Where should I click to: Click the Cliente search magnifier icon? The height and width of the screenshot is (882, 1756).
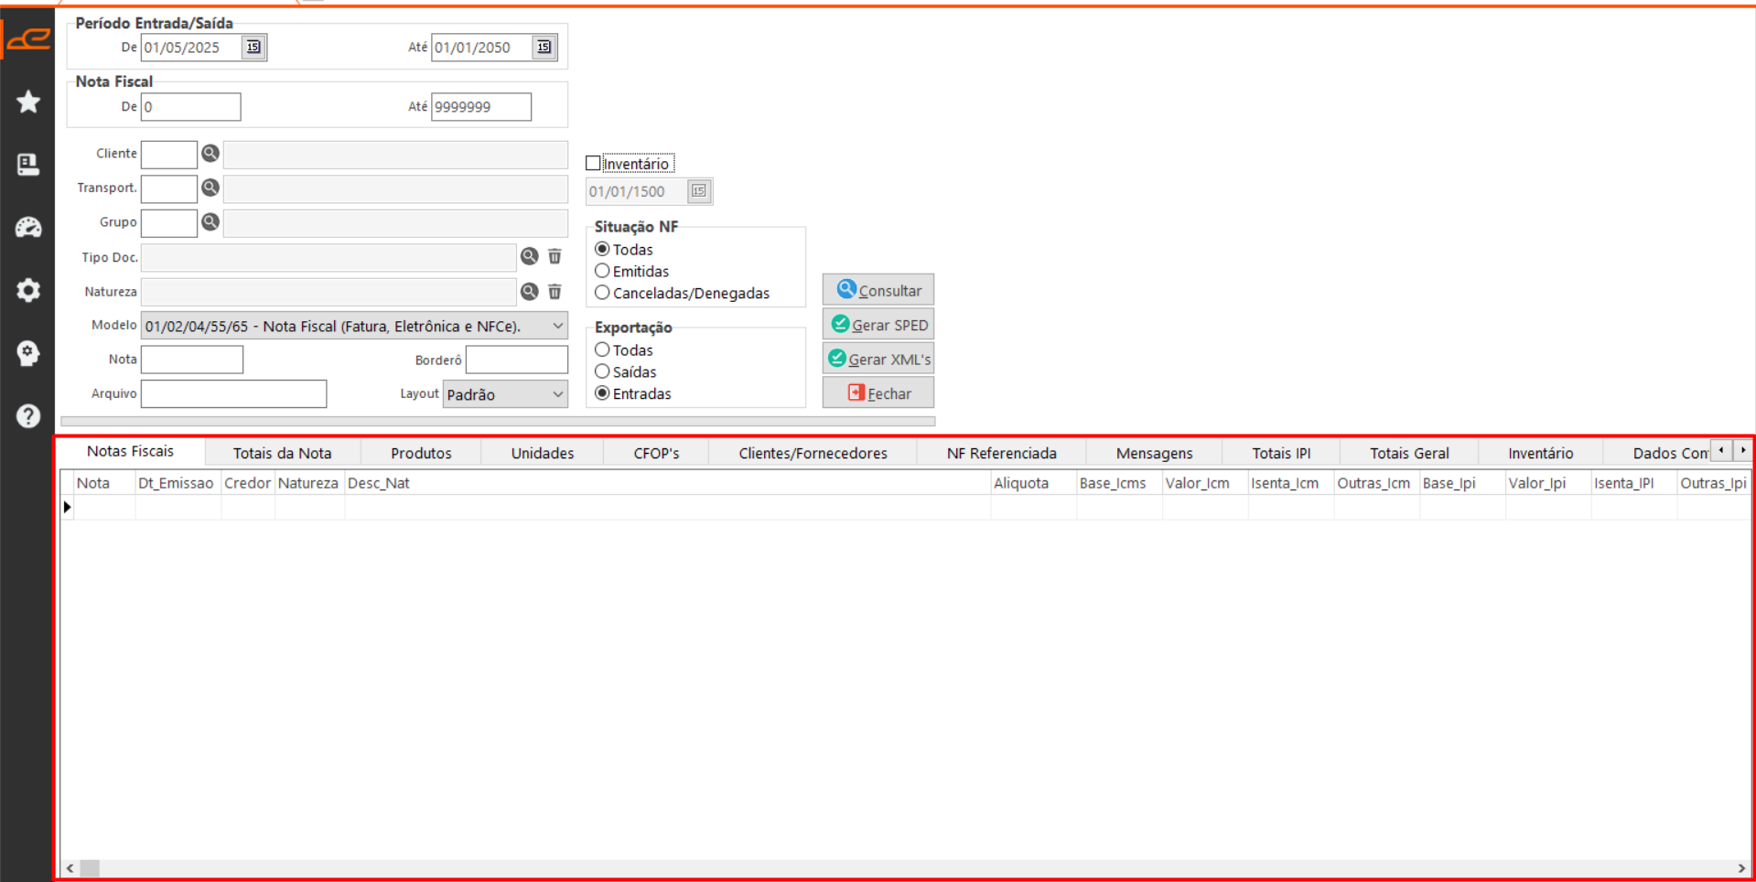pyautogui.click(x=210, y=154)
